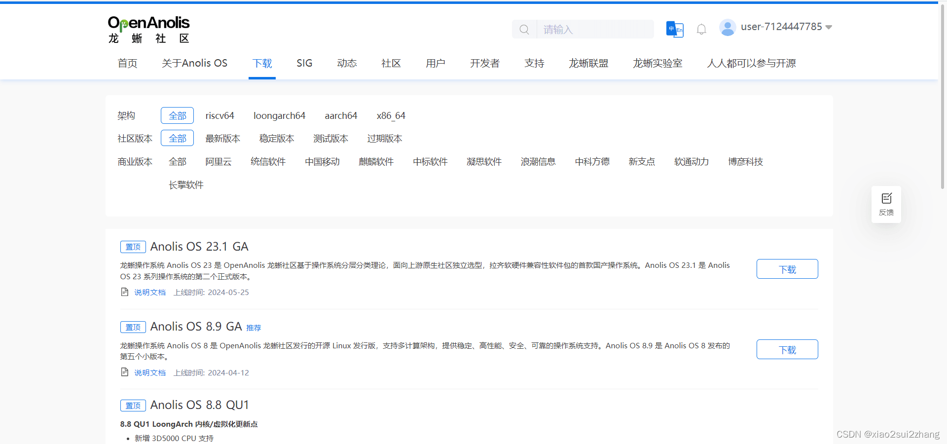The width and height of the screenshot is (947, 444).
Task: Select 全部 in the 商业版本 row
Action: 177,162
